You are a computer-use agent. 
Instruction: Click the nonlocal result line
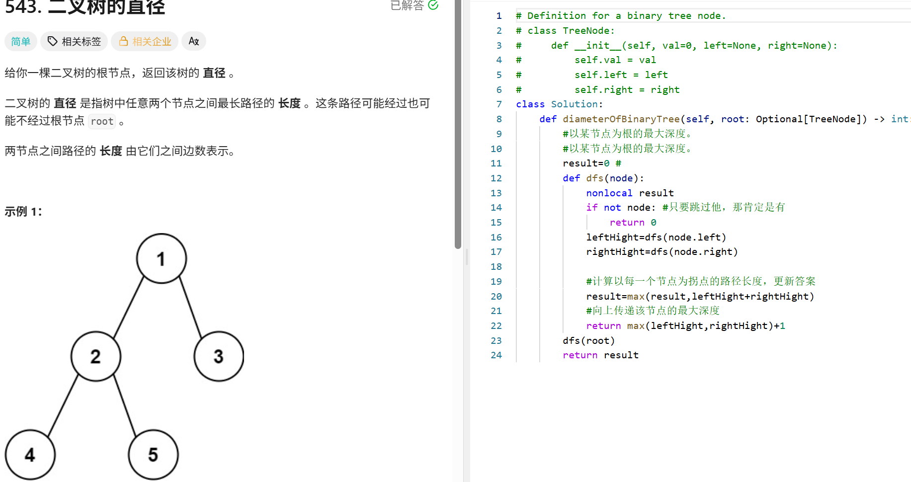(x=630, y=193)
